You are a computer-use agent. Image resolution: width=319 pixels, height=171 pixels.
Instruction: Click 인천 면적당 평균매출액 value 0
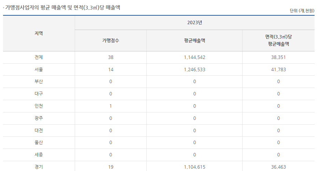tap(278, 106)
